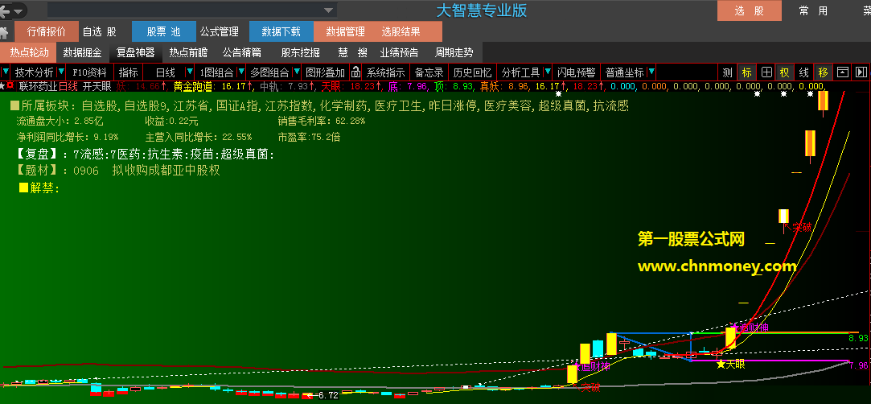Click the 分析工具 toolbar button
The image size is (871, 404).
[520, 72]
